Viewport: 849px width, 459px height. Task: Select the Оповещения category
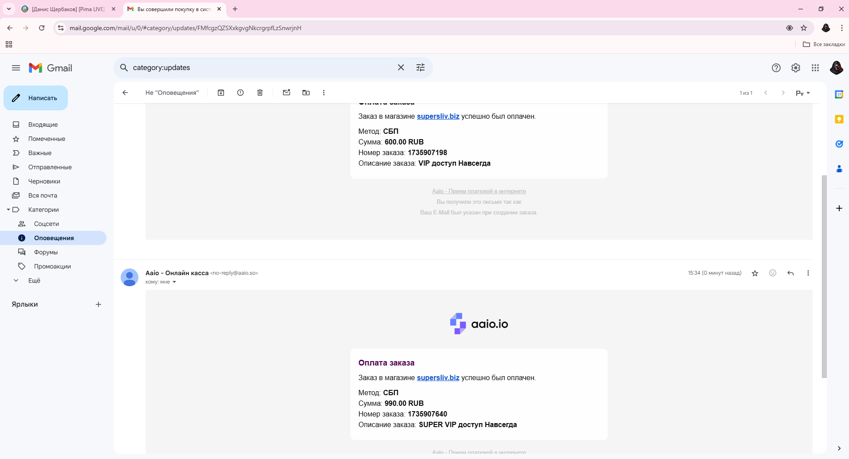pos(53,238)
